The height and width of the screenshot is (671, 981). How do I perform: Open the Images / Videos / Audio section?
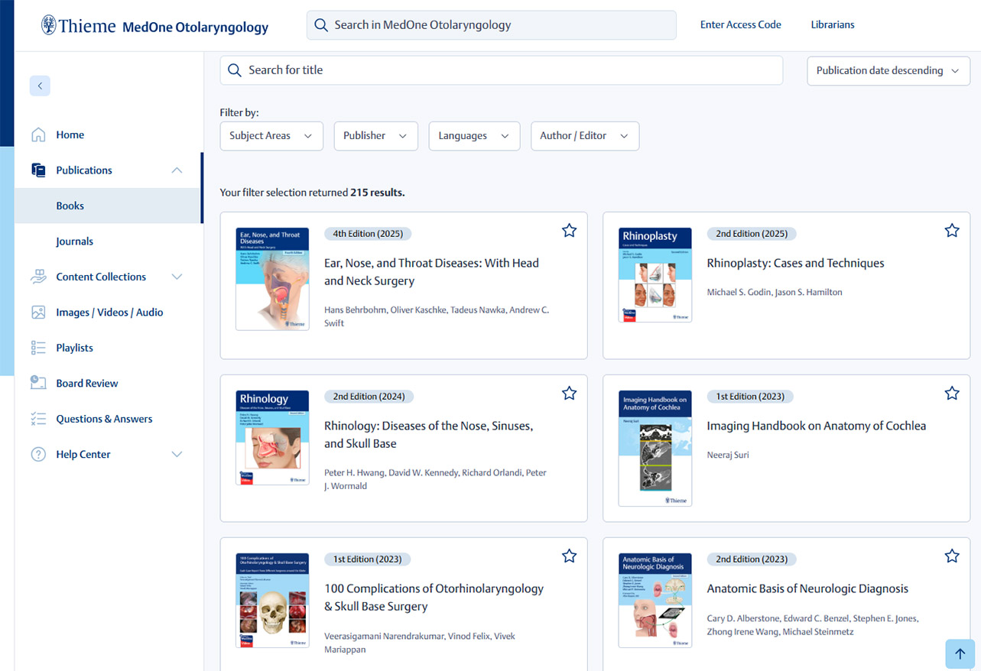(x=109, y=313)
